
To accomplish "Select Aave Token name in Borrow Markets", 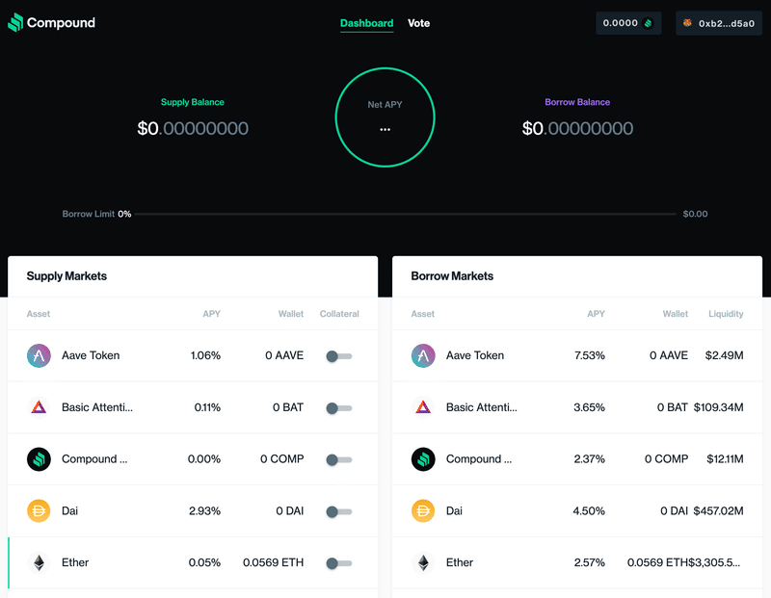I will coord(475,355).
